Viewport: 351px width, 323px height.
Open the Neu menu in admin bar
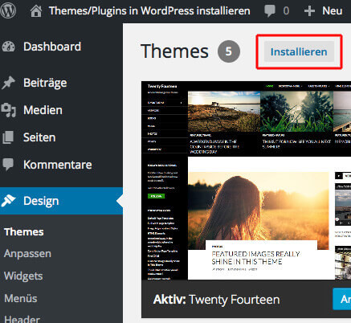coord(332,11)
